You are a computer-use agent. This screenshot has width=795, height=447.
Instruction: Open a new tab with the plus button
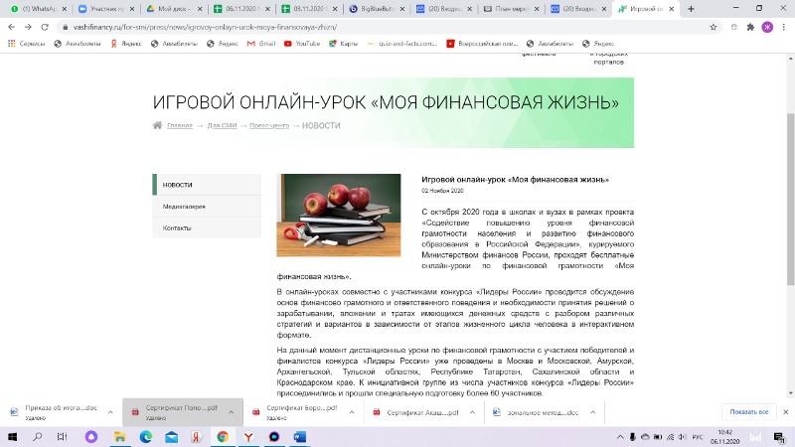(x=716, y=9)
